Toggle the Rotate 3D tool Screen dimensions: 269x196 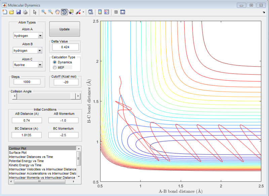pyautogui.click(x=64, y=12)
